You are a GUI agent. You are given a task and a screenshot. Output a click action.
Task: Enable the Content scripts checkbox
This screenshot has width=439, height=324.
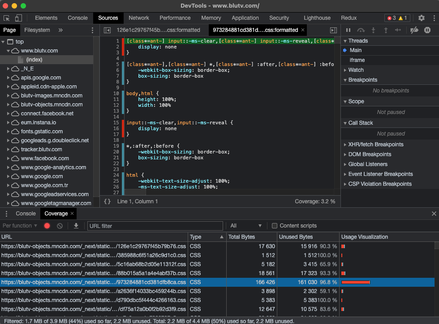click(275, 226)
